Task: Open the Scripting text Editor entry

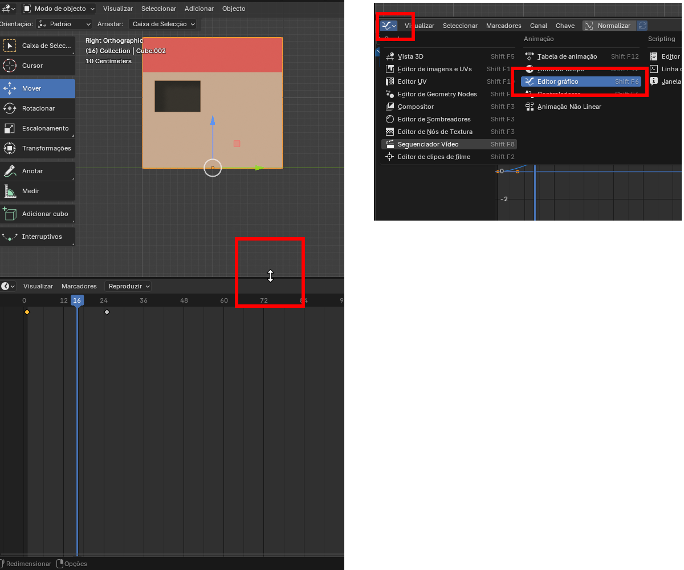Action: pos(665,56)
